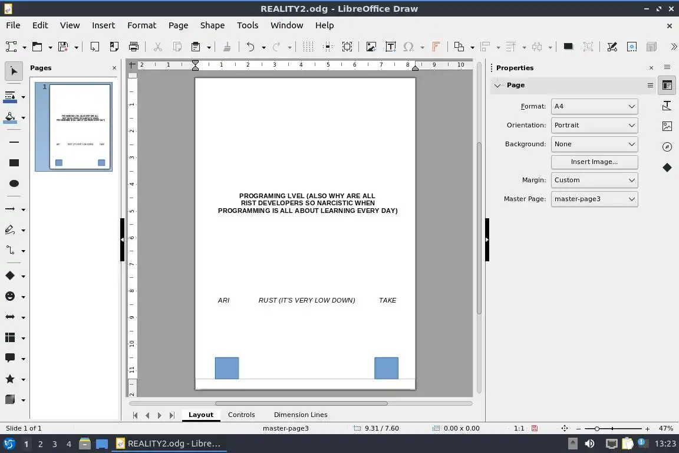The height and width of the screenshot is (453, 679).
Task: Toggle Helplines While Moving icon
Action: tap(328, 47)
